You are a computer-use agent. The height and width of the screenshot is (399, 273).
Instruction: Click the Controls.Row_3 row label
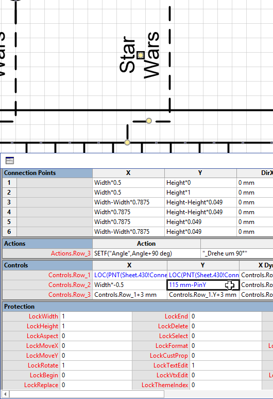tap(47, 295)
